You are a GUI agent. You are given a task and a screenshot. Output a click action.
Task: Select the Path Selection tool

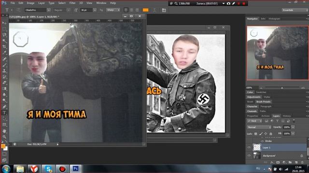4,119
